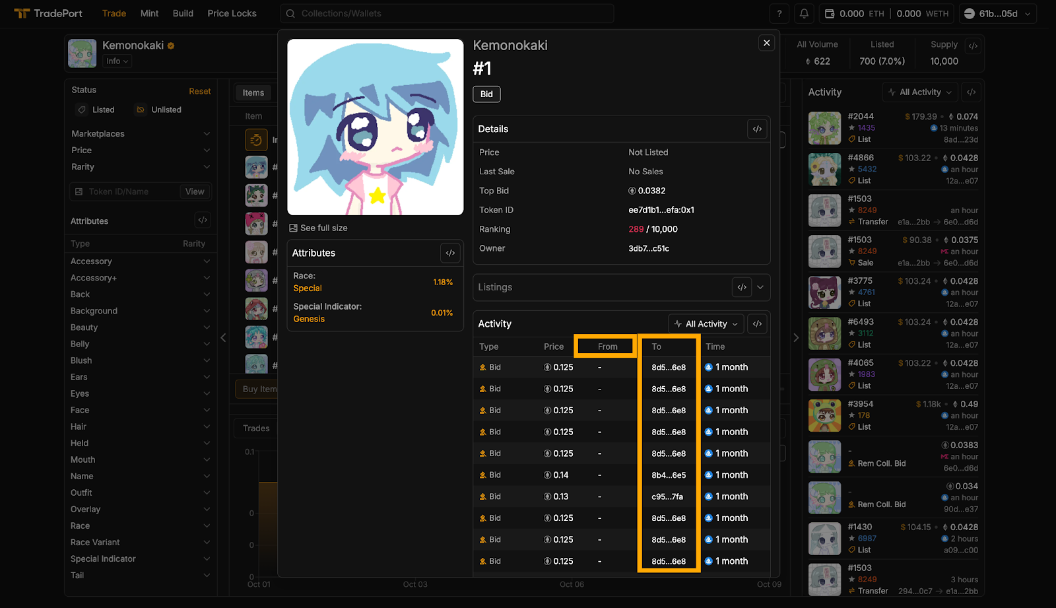Click See full size link
The width and height of the screenshot is (1056, 608).
323,228
